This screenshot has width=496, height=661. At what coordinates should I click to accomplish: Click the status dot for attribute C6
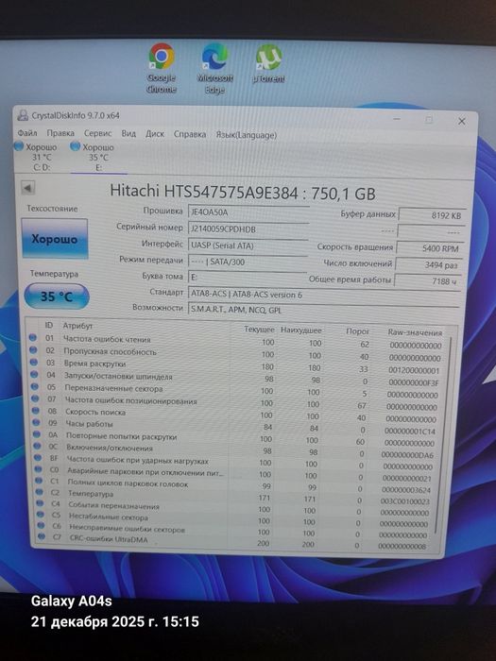click(41, 525)
